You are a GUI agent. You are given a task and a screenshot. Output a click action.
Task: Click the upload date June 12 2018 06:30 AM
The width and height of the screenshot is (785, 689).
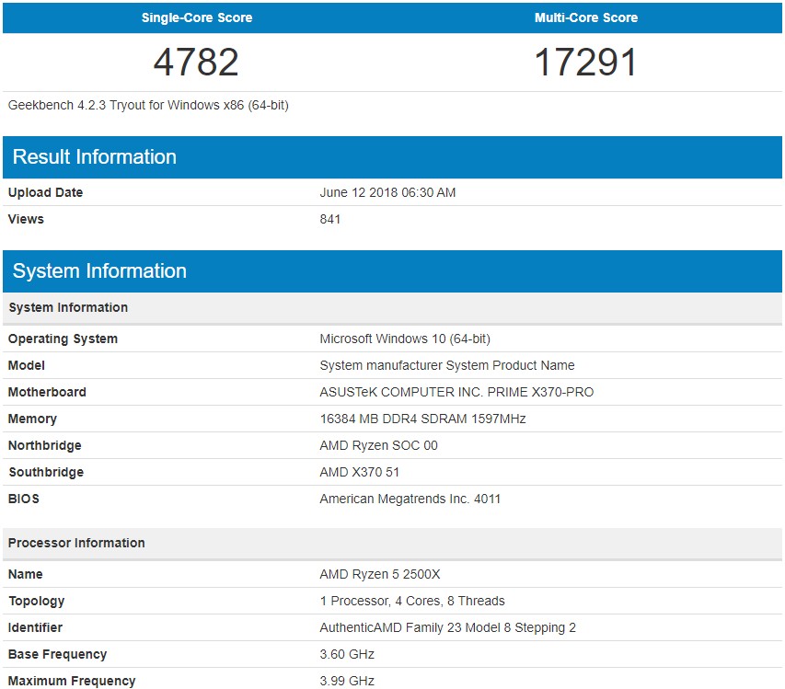[387, 192]
